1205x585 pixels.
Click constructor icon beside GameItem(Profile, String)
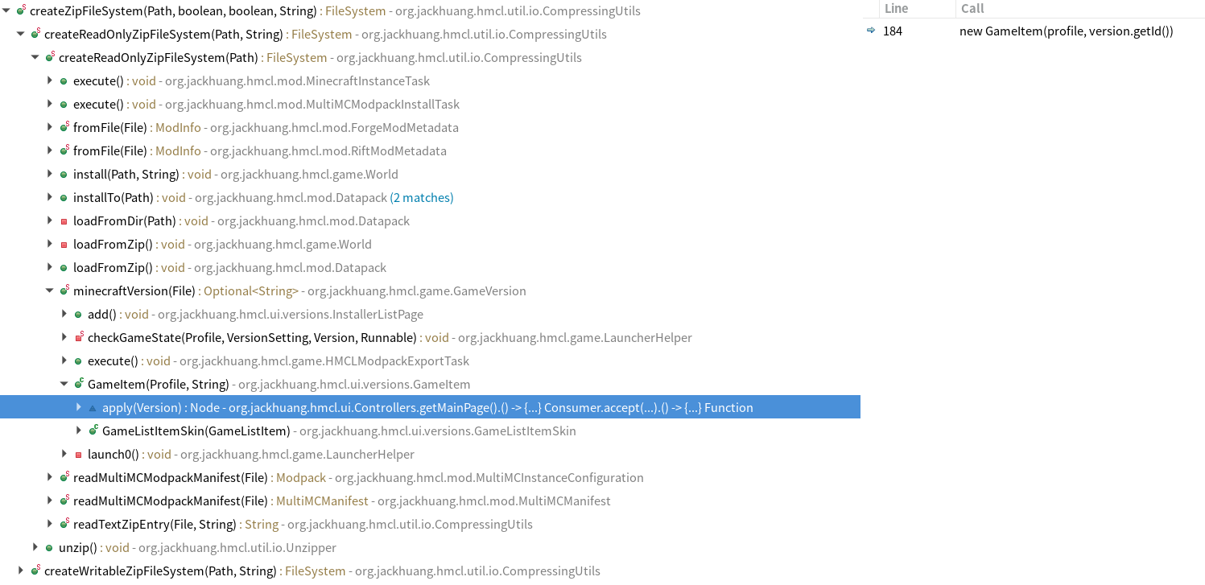(77, 384)
